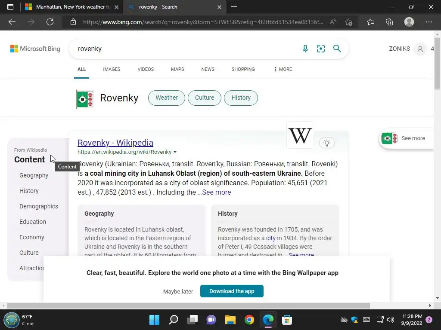
Task: Open a new tab with plus icon
Action: point(234,7)
